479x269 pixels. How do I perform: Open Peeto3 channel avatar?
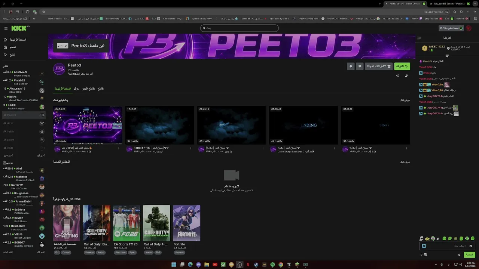59,69
